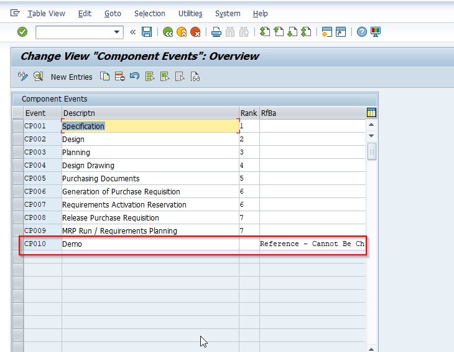Image resolution: width=454 pixels, height=352 pixels.
Task: Save using the floppy disk icon
Action: (x=147, y=32)
